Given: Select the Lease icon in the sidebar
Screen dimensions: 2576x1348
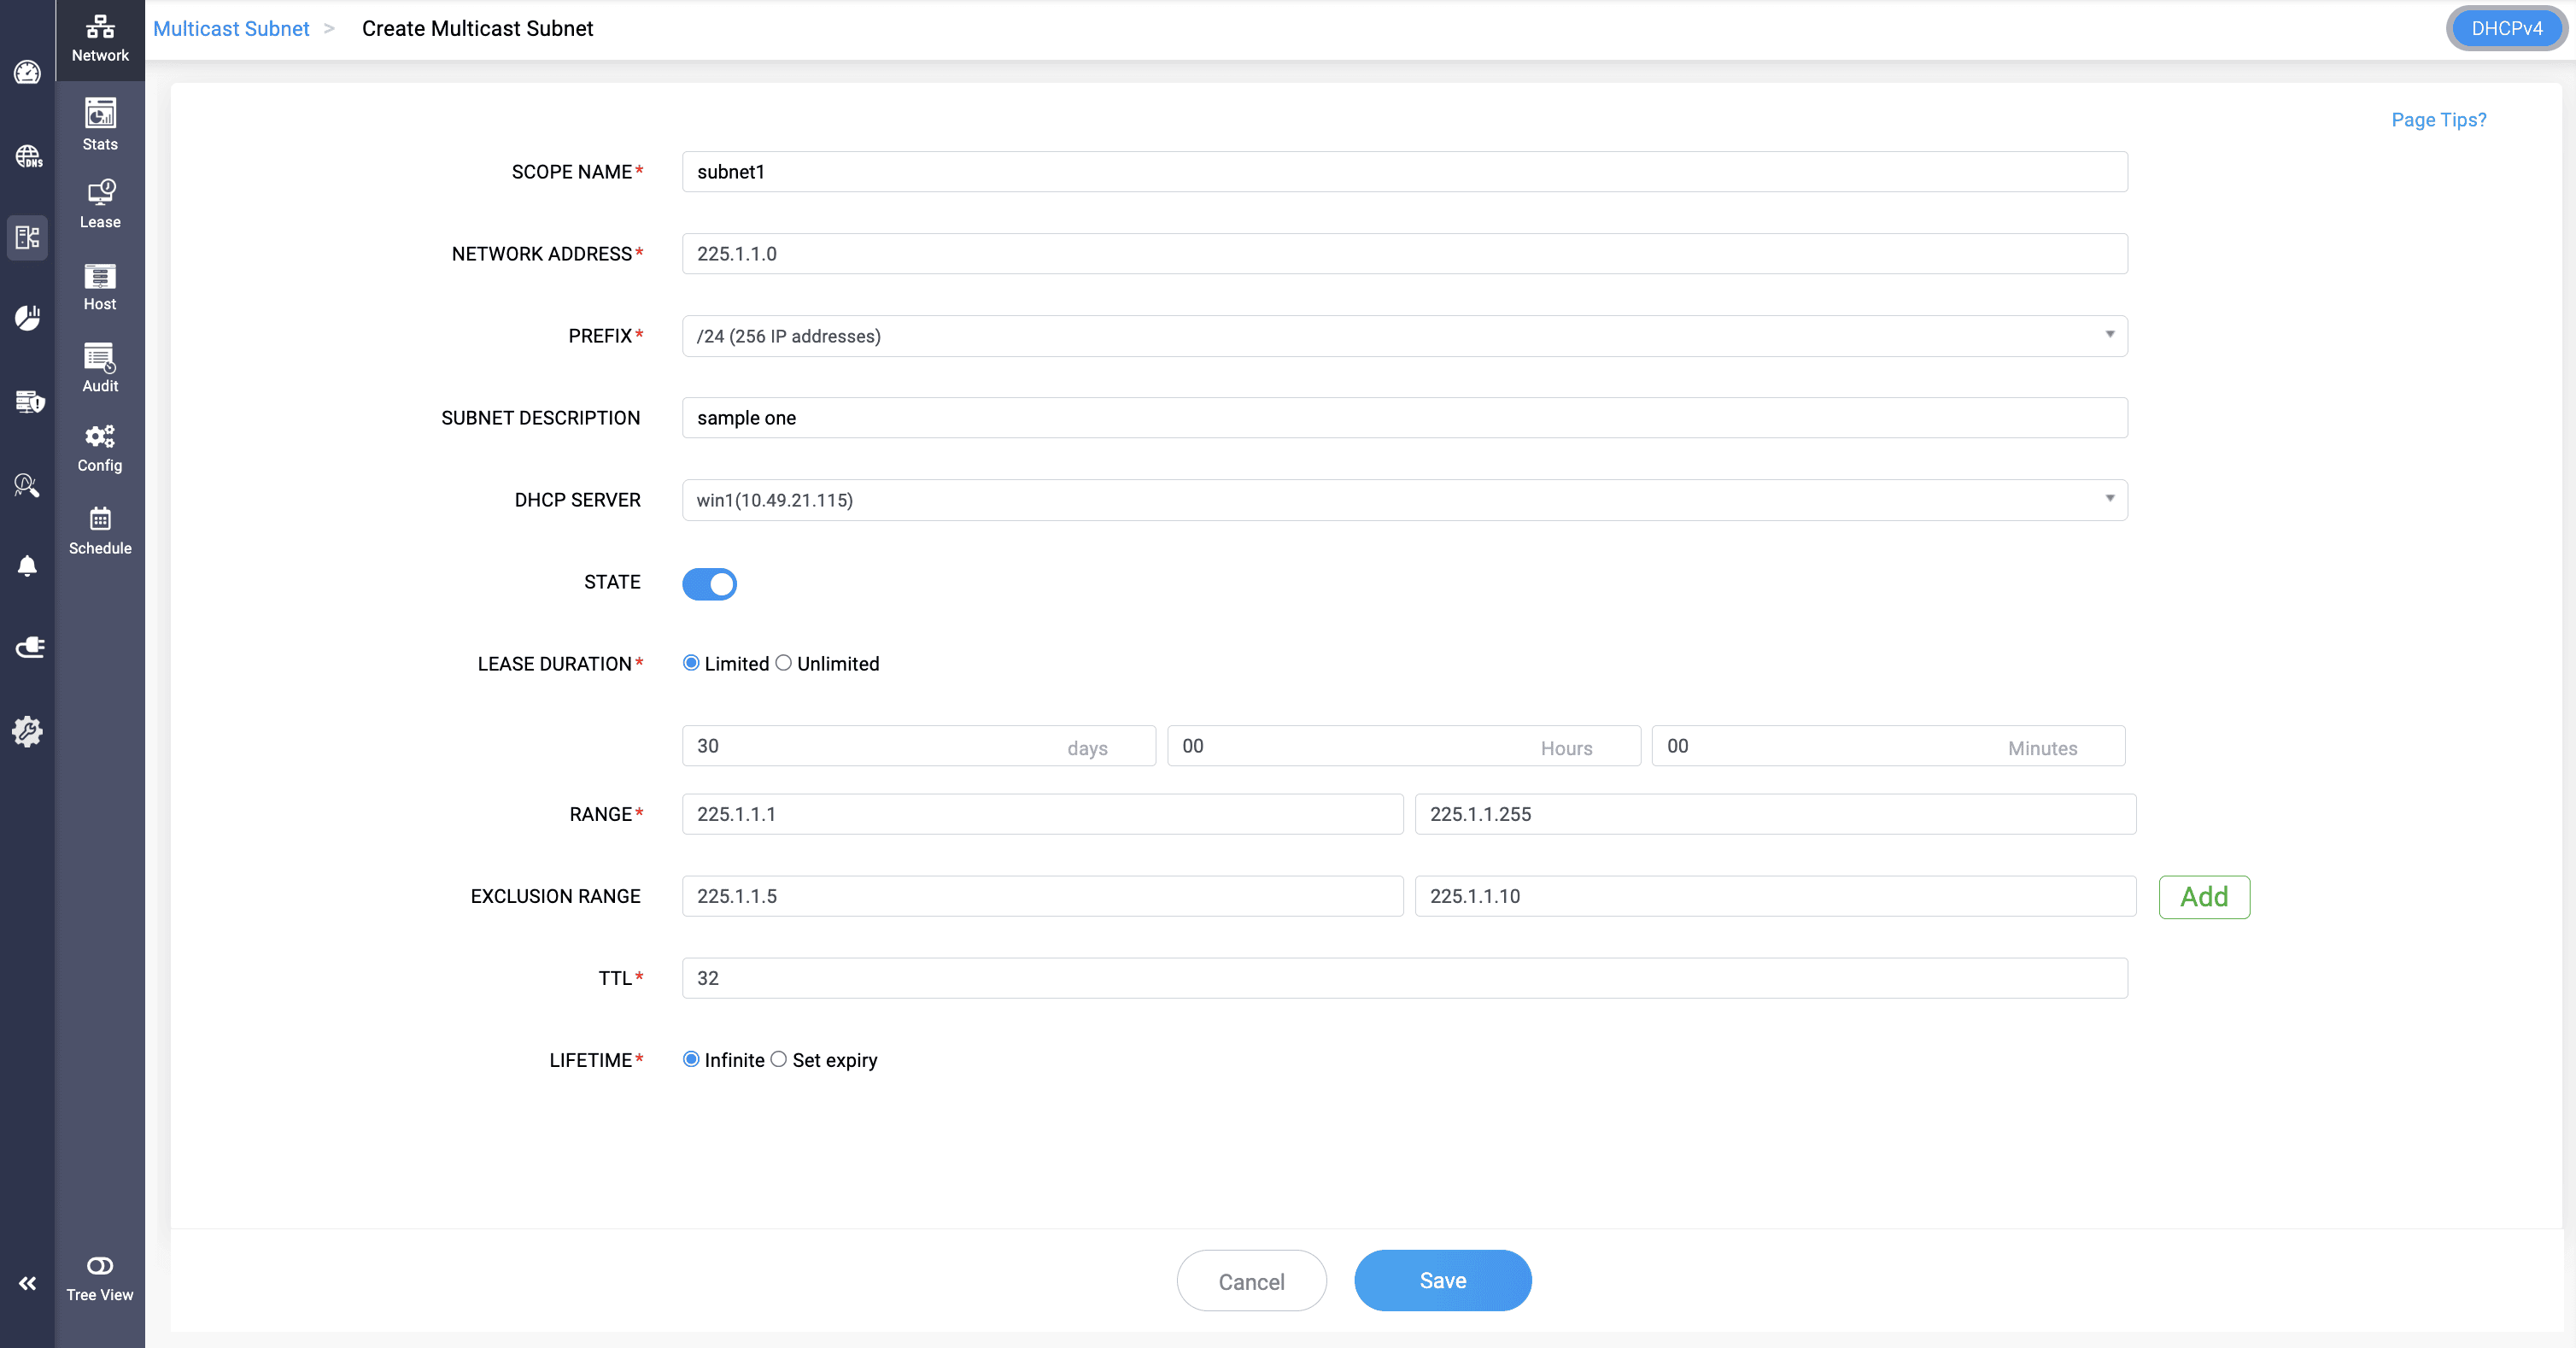Looking at the screenshot, I should click(x=100, y=204).
